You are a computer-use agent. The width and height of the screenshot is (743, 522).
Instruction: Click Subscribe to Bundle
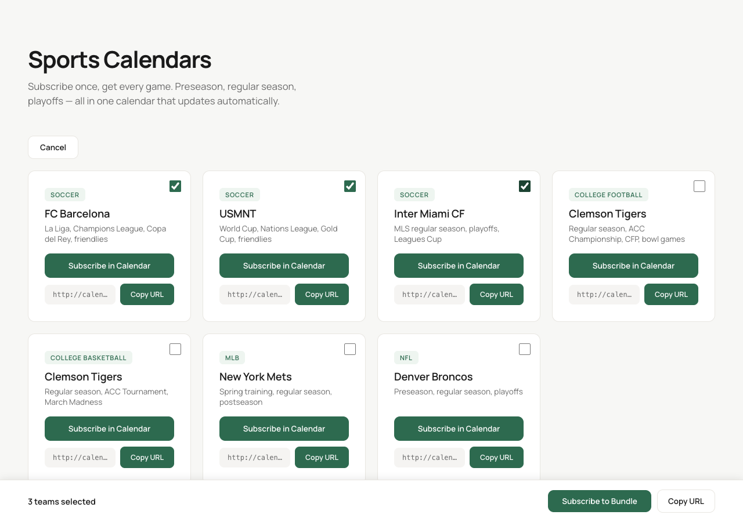click(x=600, y=501)
